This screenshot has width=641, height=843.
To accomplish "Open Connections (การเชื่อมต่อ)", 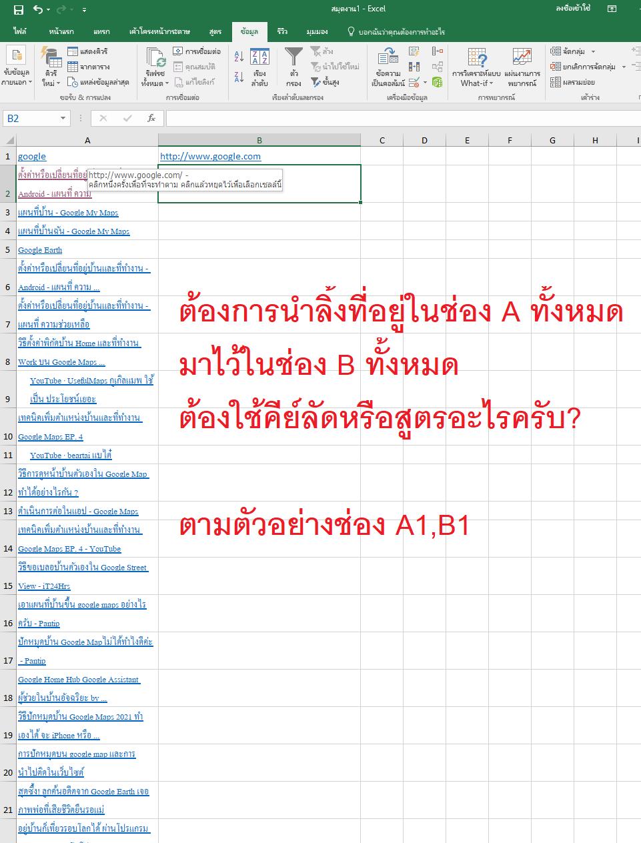I will point(197,51).
